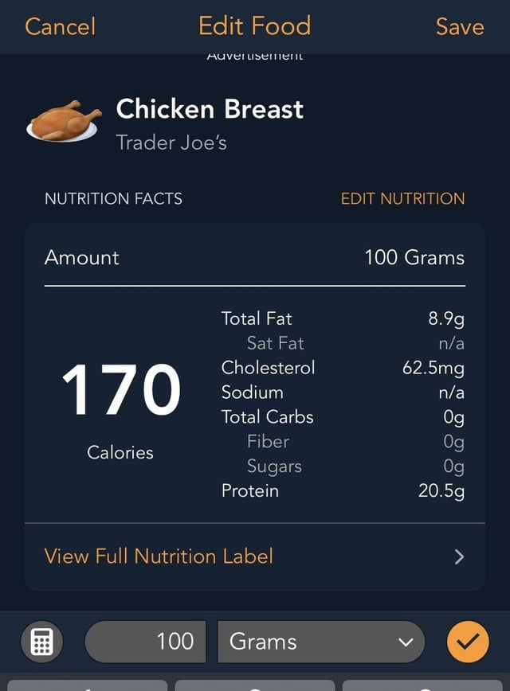
Task: Open View Full Nutrition Label
Action: (159, 556)
